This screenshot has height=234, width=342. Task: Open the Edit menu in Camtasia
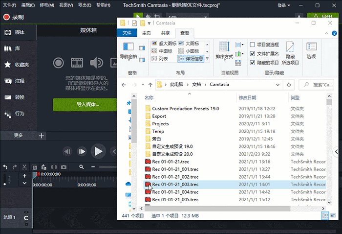coord(28,5)
